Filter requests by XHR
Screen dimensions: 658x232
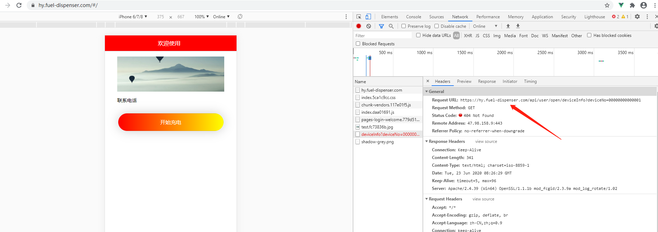[468, 35]
